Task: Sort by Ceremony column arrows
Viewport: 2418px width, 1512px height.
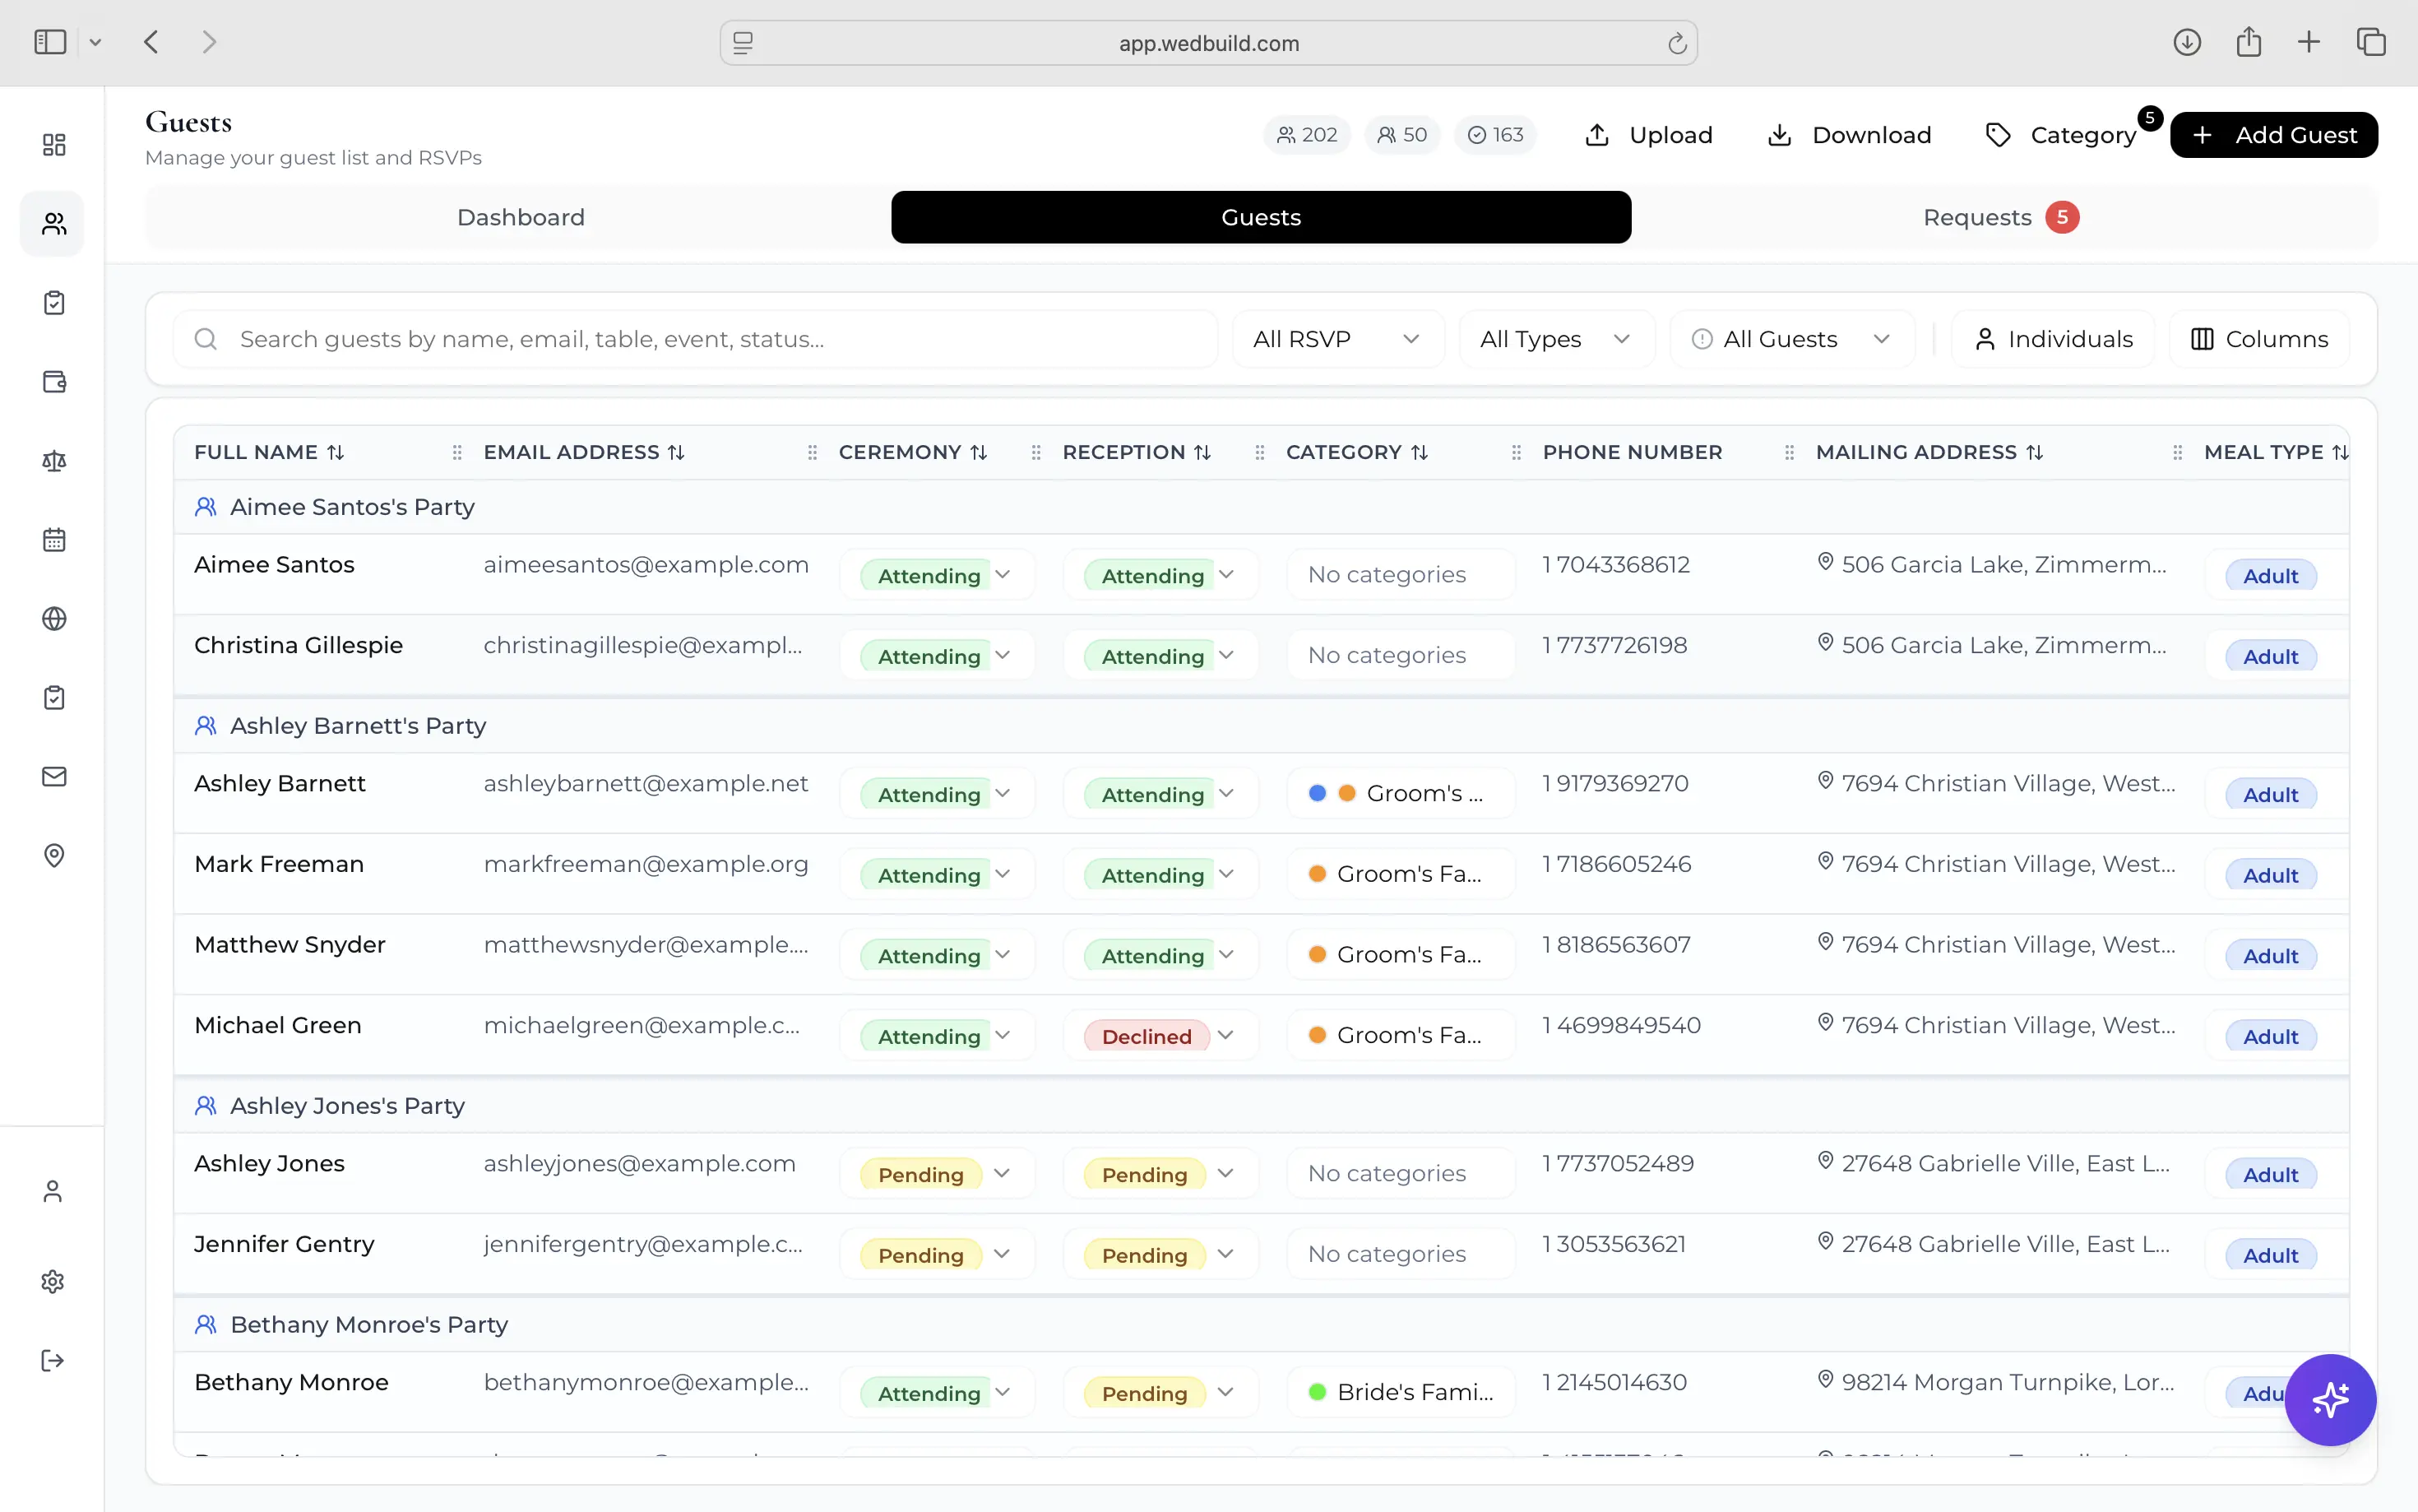Action: [x=979, y=452]
